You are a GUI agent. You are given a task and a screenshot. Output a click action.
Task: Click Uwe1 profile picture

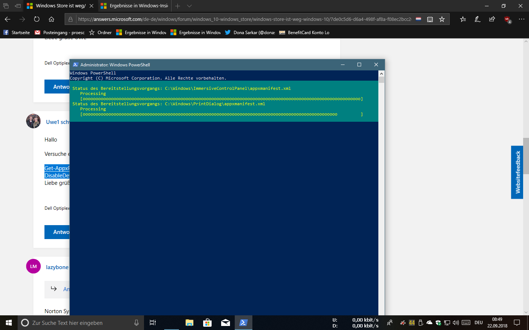click(x=33, y=121)
